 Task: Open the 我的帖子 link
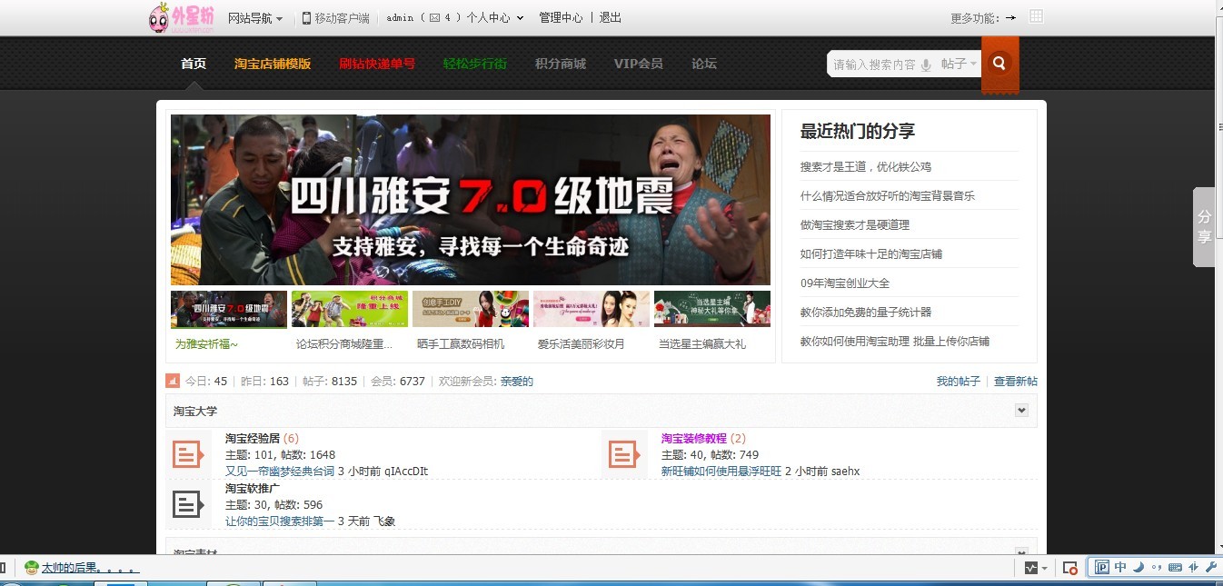(959, 382)
